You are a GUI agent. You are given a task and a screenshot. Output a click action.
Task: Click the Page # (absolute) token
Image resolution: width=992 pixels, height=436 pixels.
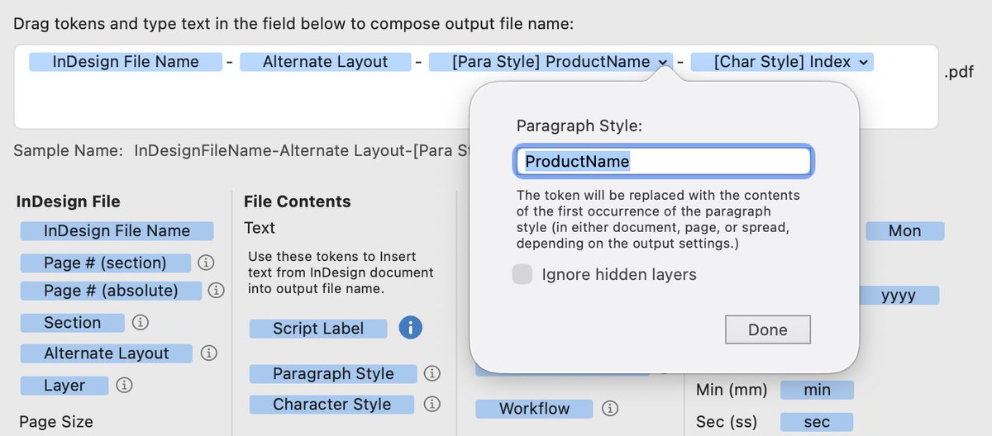111,291
